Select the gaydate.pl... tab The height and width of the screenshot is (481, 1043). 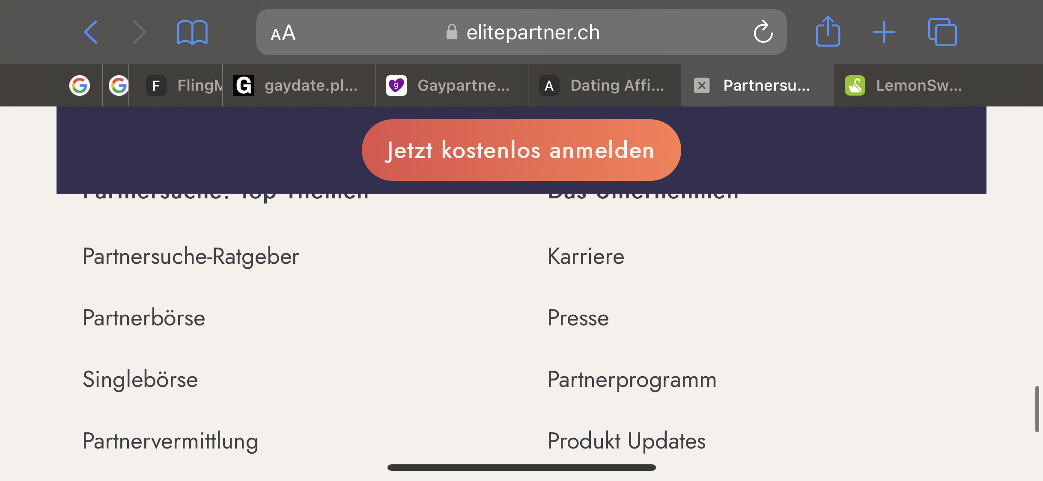(298, 86)
